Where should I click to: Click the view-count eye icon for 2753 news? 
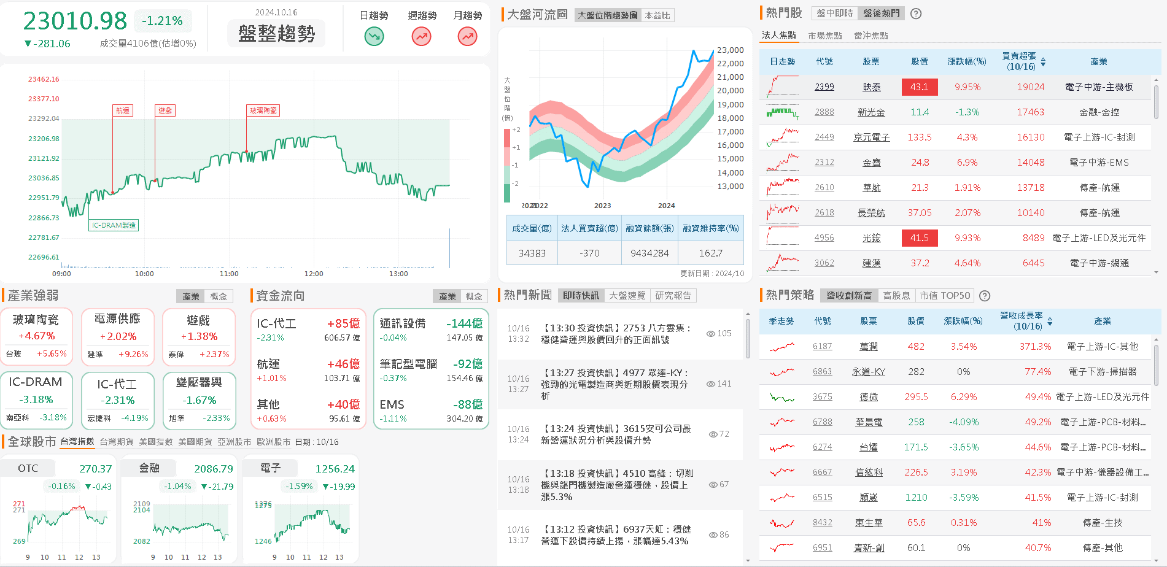click(710, 334)
